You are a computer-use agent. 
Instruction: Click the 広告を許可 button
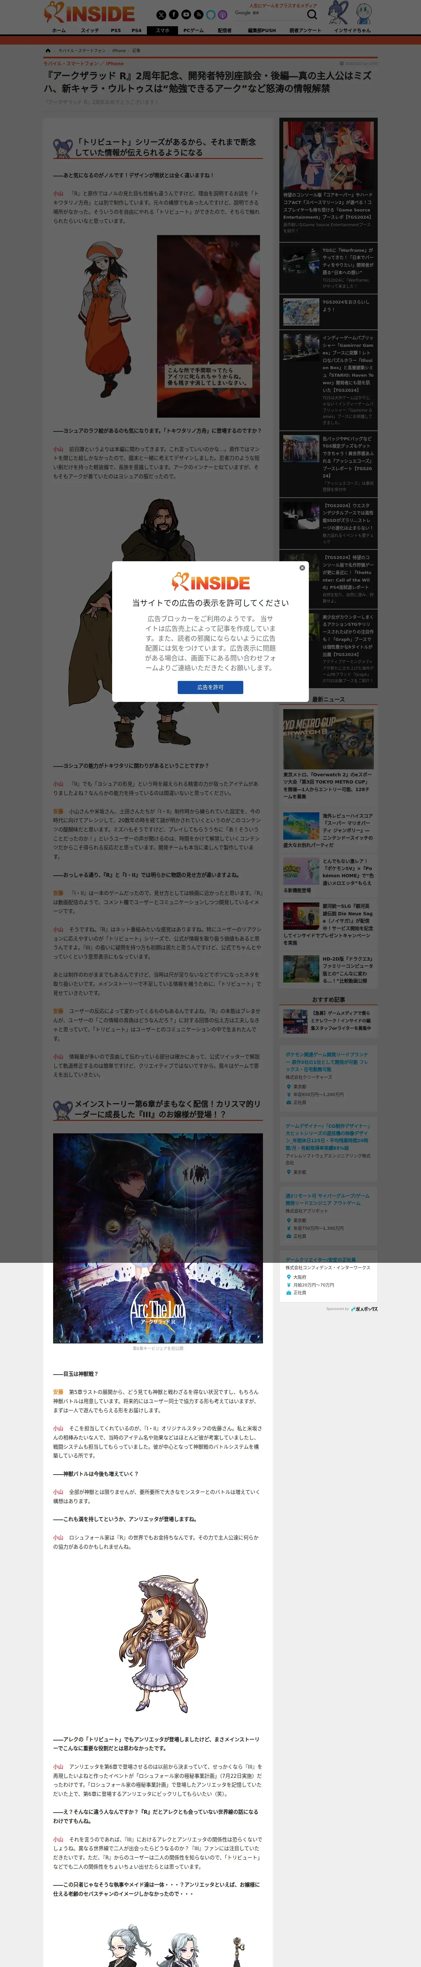(x=211, y=687)
